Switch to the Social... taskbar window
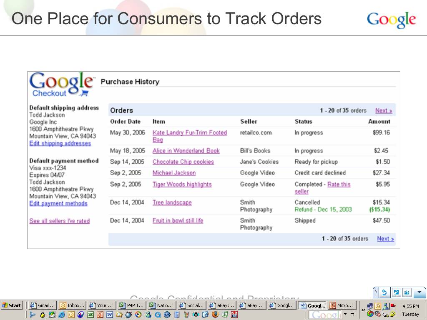The image size is (427, 320). click(x=192, y=305)
